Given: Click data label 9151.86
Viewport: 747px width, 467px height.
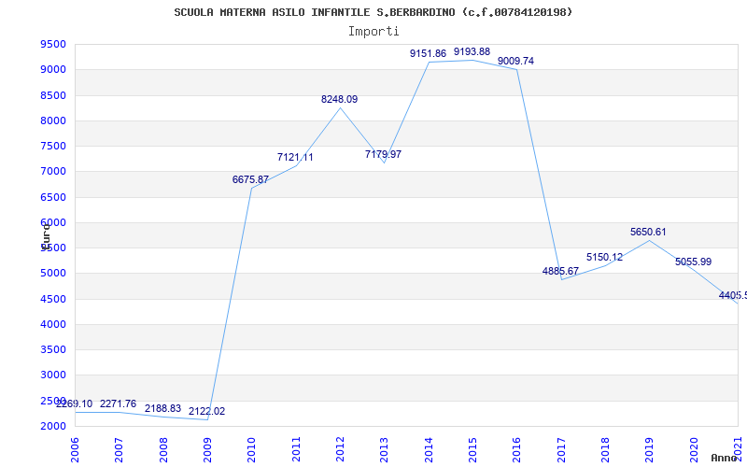Looking at the screenshot, I should click(x=428, y=54).
